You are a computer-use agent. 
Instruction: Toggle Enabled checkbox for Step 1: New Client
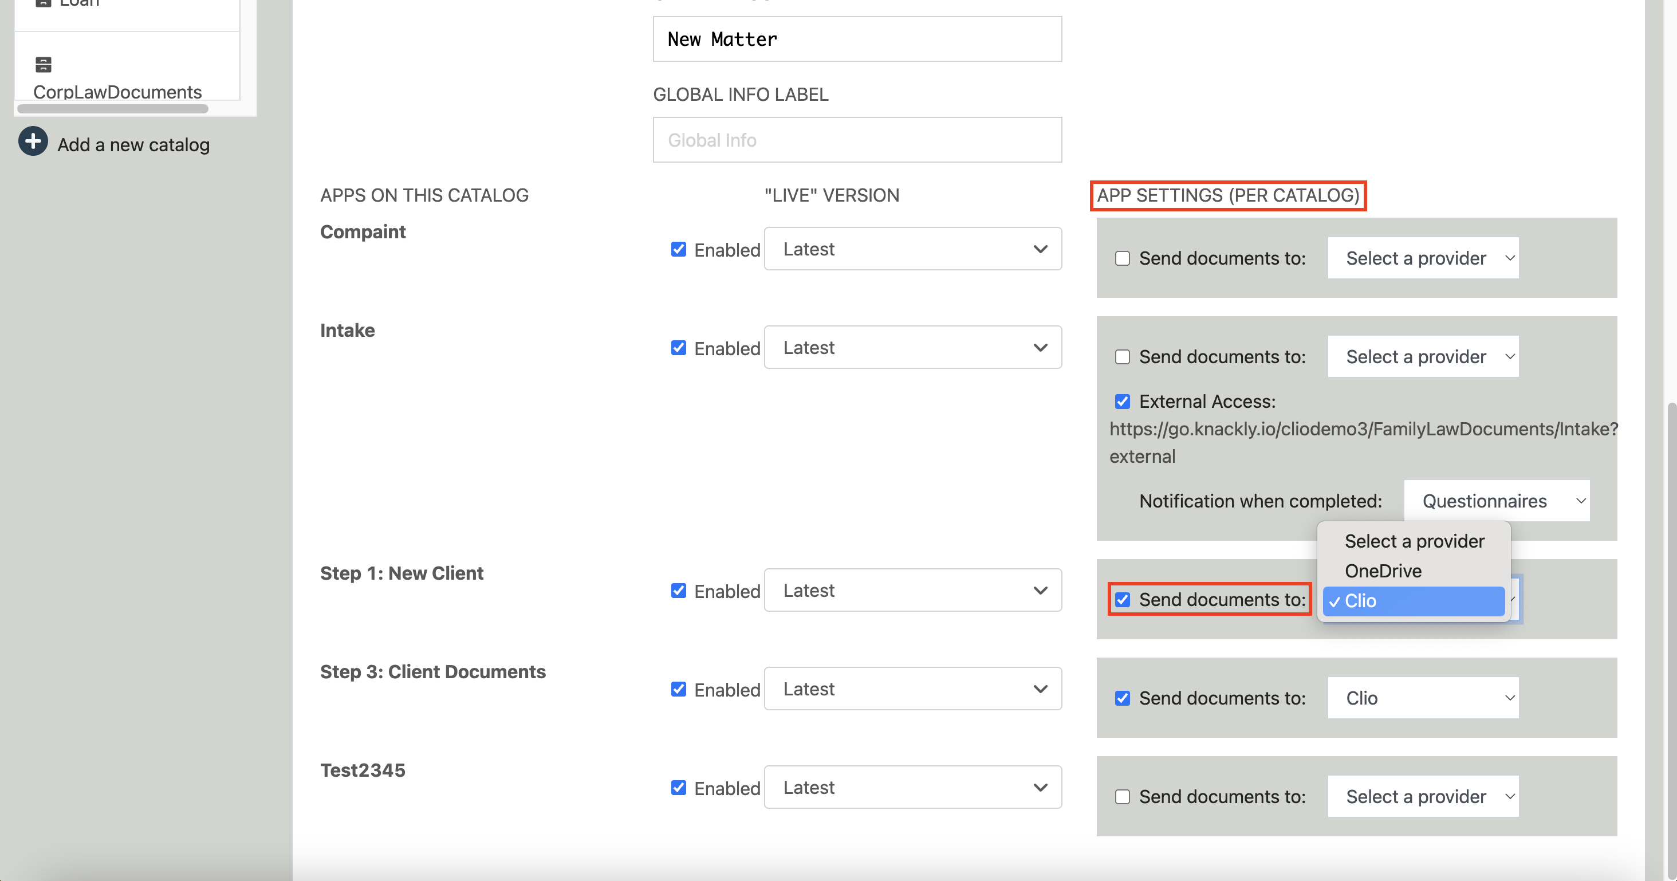(x=678, y=591)
